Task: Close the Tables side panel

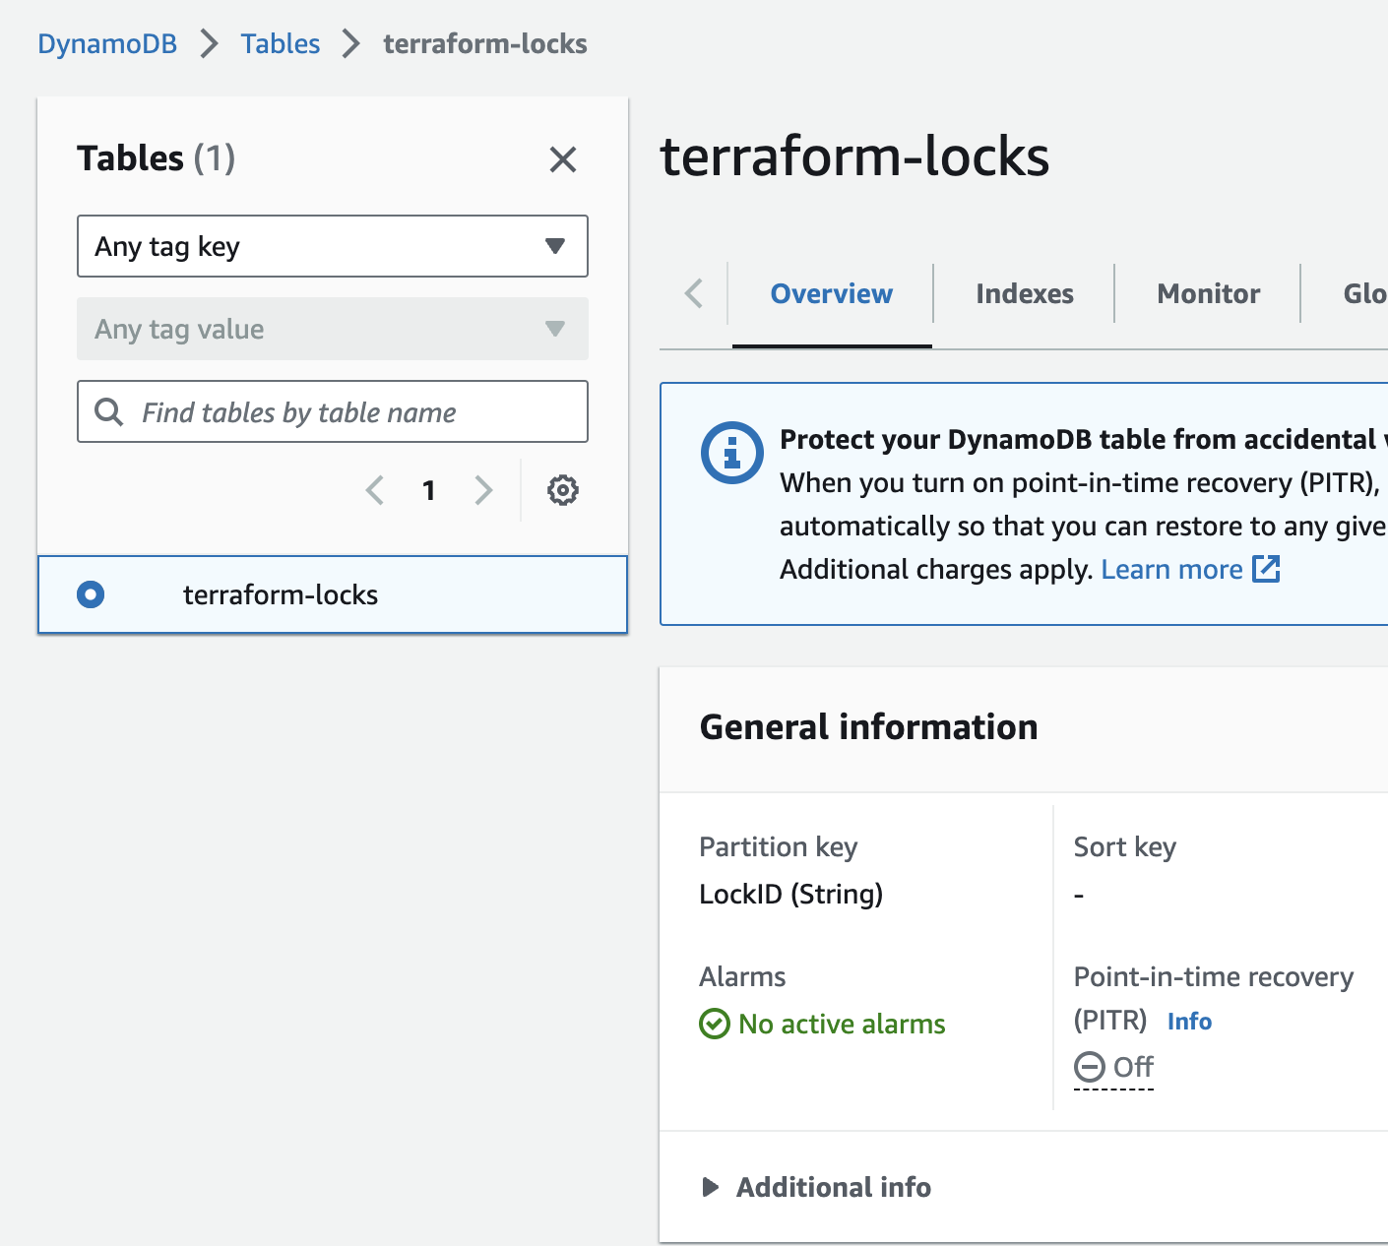Action: tap(563, 159)
